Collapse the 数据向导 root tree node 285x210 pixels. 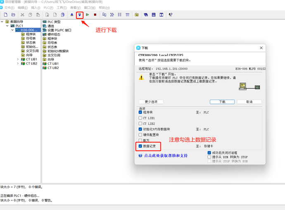coord(2,21)
